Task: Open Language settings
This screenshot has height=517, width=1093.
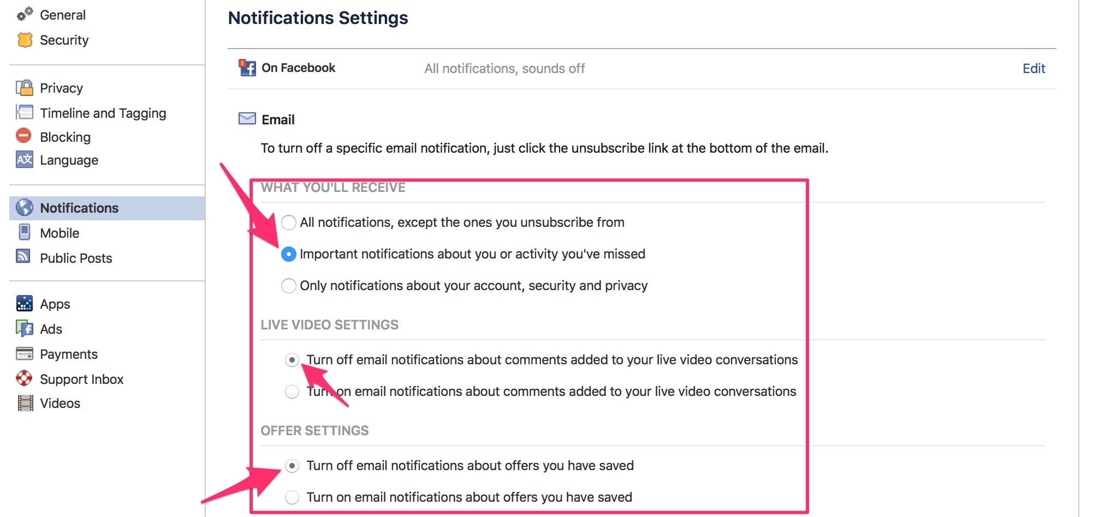Action: click(x=69, y=160)
